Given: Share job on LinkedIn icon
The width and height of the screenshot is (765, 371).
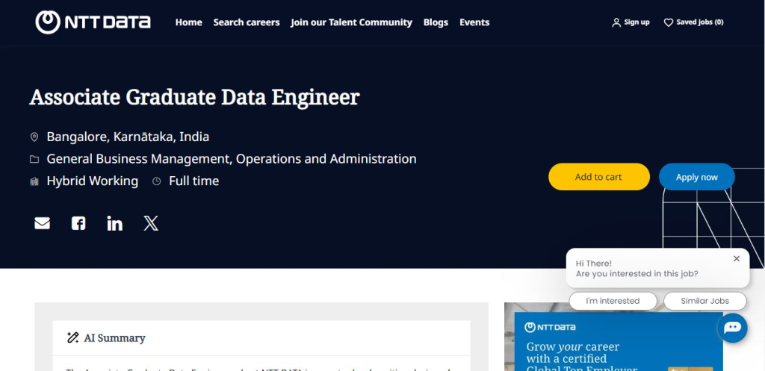Looking at the screenshot, I should (114, 223).
